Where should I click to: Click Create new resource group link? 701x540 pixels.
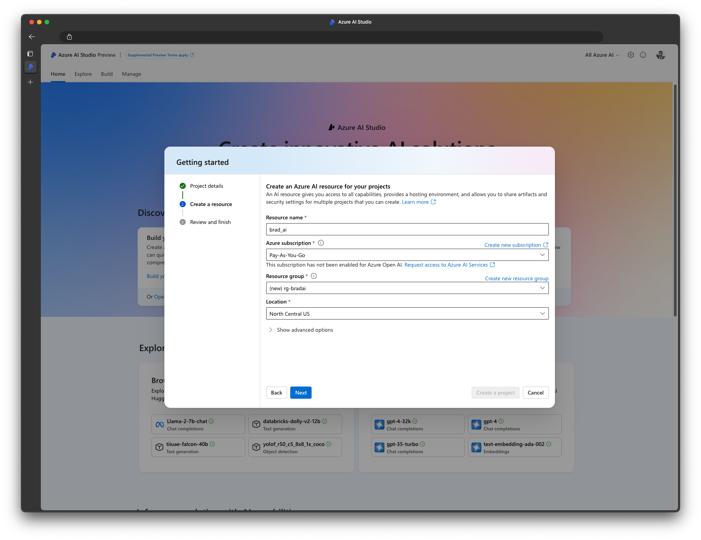(x=517, y=278)
